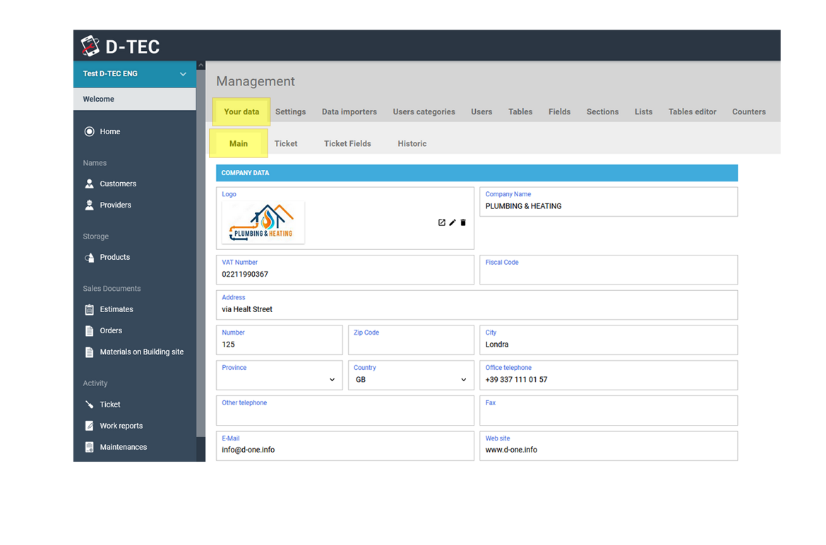The height and width of the screenshot is (545, 826).
Task: Expand the Test D-TEC ENG dropdown
Action: [183, 74]
